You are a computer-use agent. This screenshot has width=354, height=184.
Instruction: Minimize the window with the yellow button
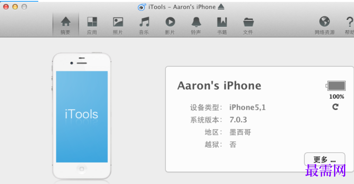pyautogui.click(x=15, y=7)
